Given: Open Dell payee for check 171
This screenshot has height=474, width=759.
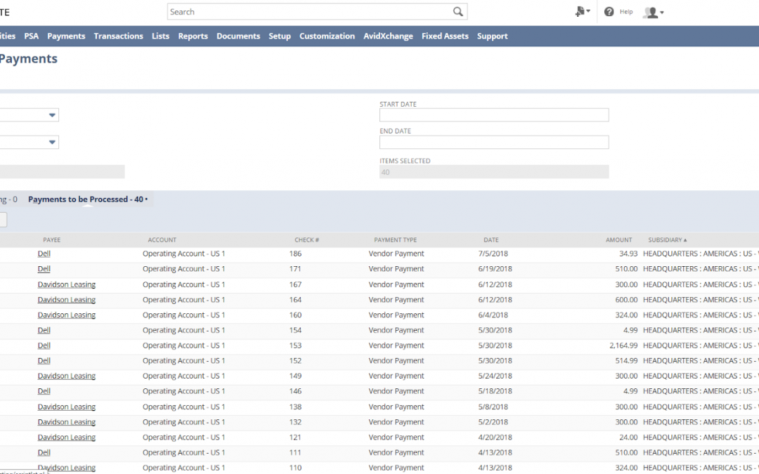Looking at the screenshot, I should coord(44,269).
